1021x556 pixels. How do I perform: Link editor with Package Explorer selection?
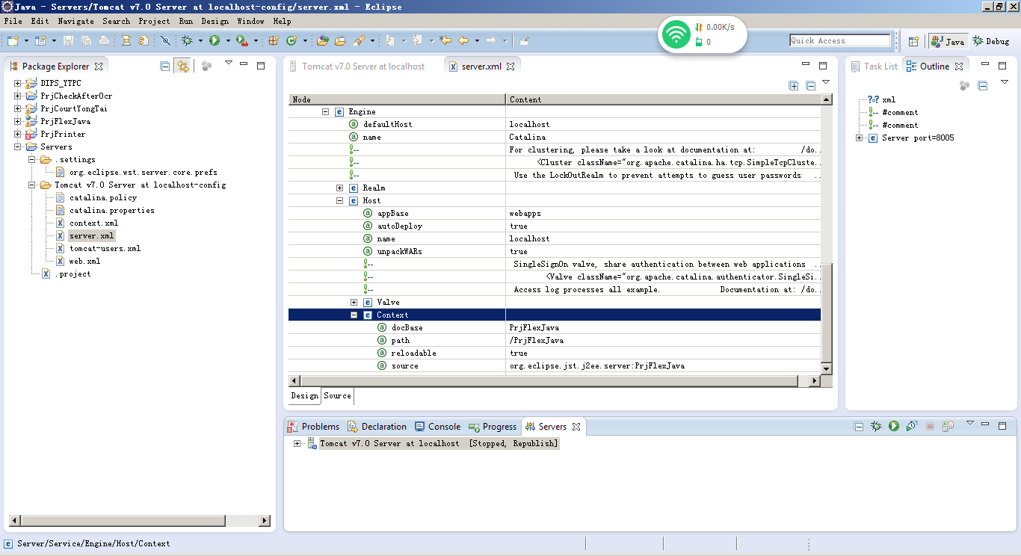(x=183, y=66)
